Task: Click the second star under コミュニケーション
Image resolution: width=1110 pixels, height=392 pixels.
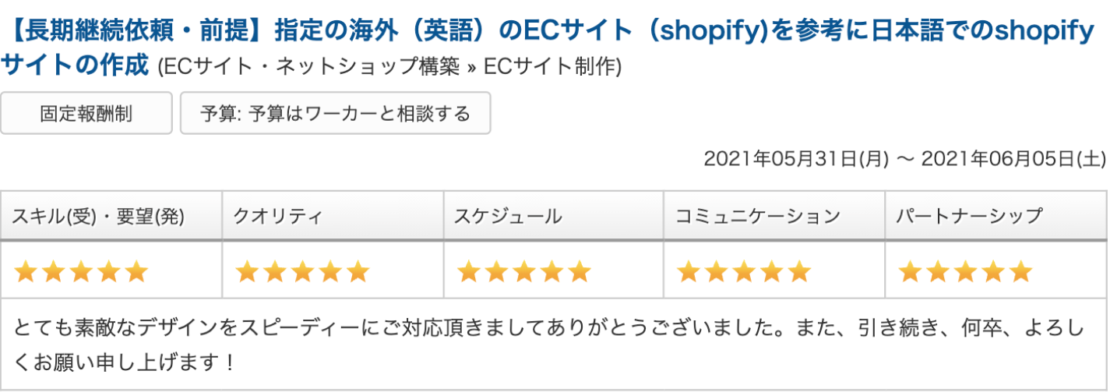Action: (717, 272)
